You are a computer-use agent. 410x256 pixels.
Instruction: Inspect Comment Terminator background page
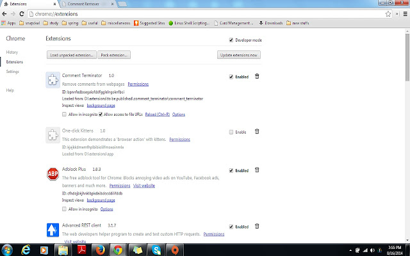pos(101,105)
